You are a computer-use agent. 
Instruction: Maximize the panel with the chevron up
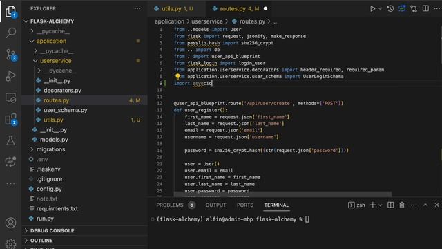pos(425,205)
